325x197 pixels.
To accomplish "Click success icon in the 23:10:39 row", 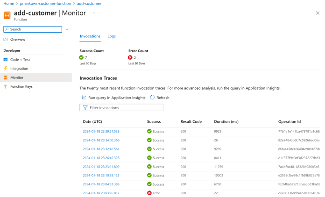I will 149,175.
